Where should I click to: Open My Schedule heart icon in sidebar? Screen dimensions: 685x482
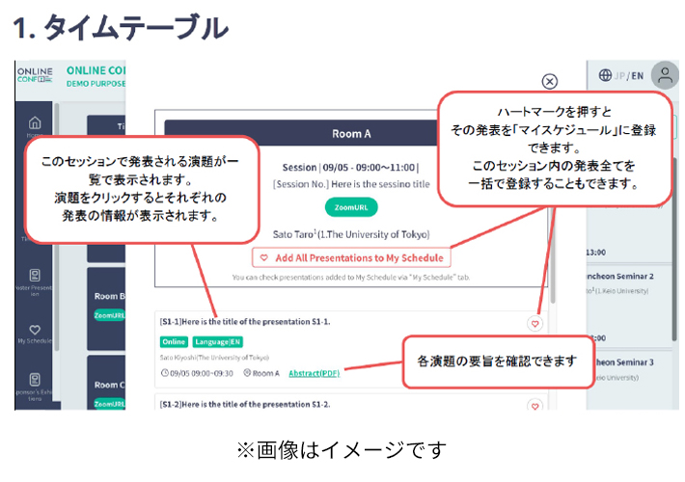coord(35,330)
